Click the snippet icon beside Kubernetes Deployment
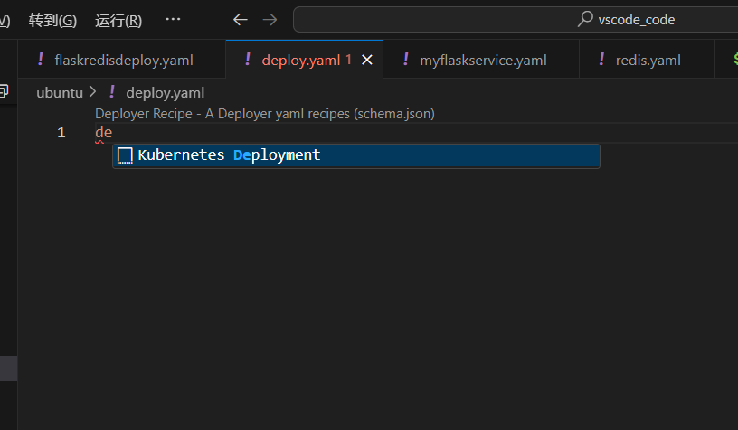This screenshot has width=738, height=430. [x=125, y=155]
